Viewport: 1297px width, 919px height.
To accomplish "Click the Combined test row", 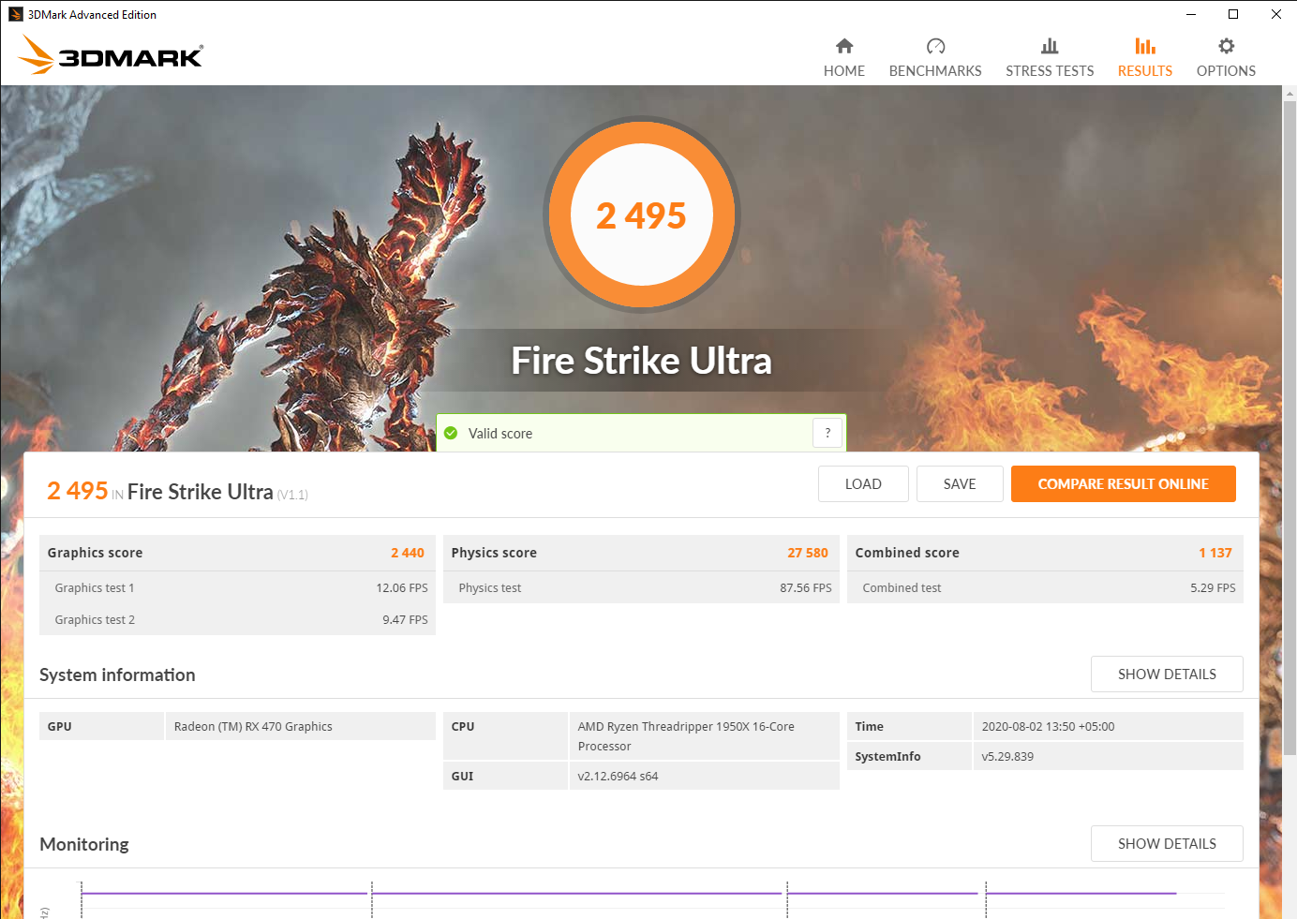I will (1045, 587).
